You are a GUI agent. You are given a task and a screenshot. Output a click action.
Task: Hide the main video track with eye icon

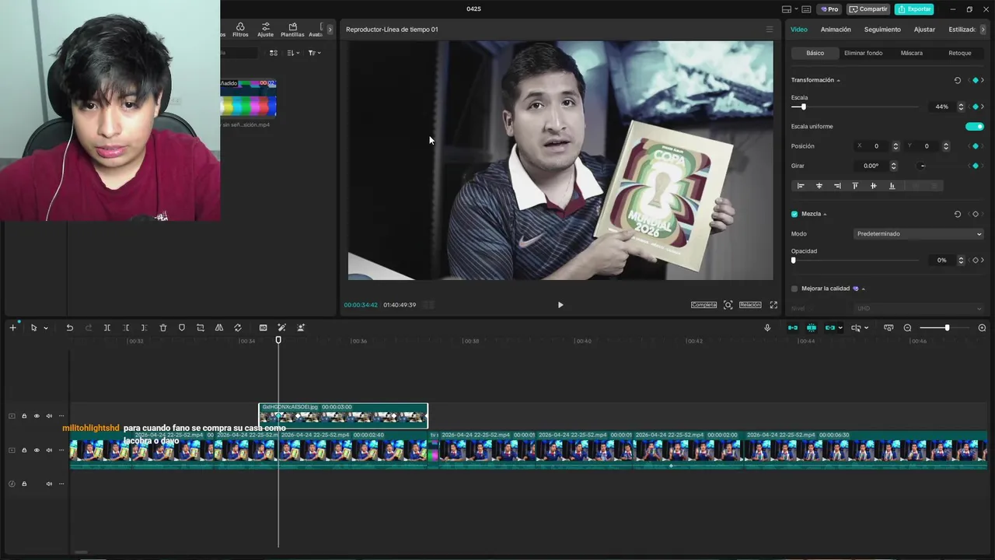point(37,450)
